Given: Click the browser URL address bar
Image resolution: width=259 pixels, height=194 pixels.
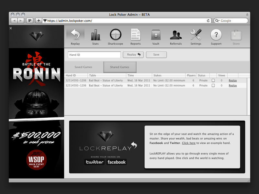Looking at the screenshot, I should pos(127,21).
